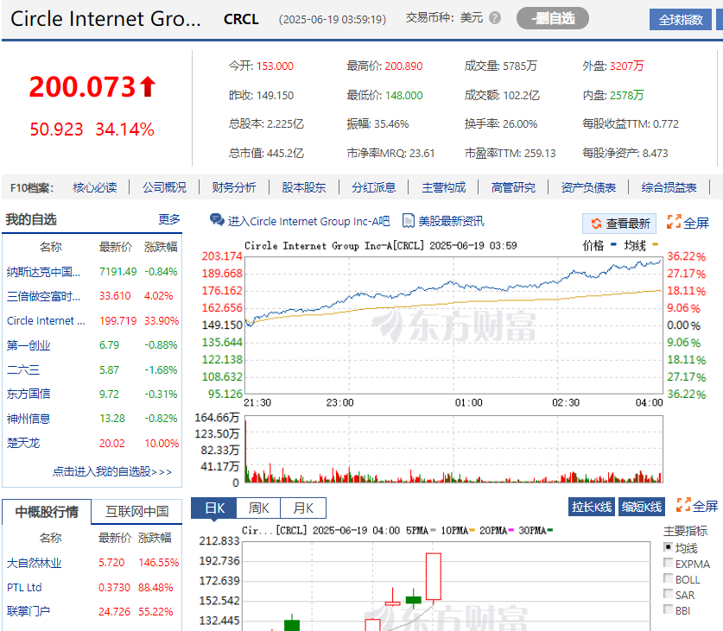Open 股本股东 in the F10 menu
Image resolution: width=723 pixels, height=631 pixels.
[x=304, y=187]
